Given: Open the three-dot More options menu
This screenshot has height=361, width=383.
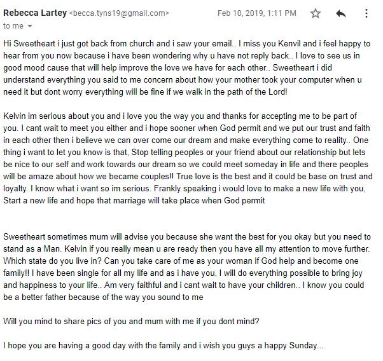Looking at the screenshot, I should point(366,13).
